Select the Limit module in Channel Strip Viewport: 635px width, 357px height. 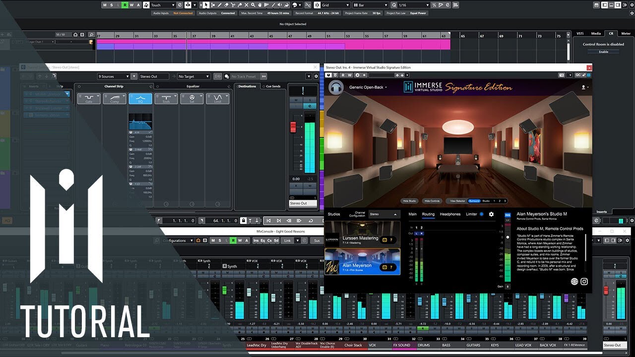218,99
